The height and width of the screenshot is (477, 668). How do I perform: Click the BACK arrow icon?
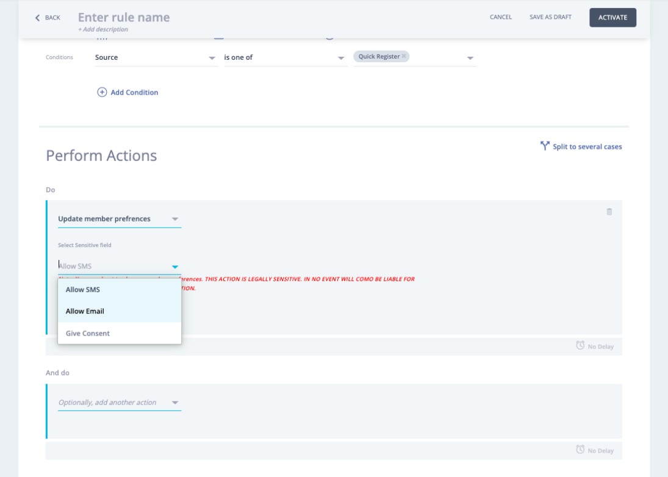[x=37, y=18]
